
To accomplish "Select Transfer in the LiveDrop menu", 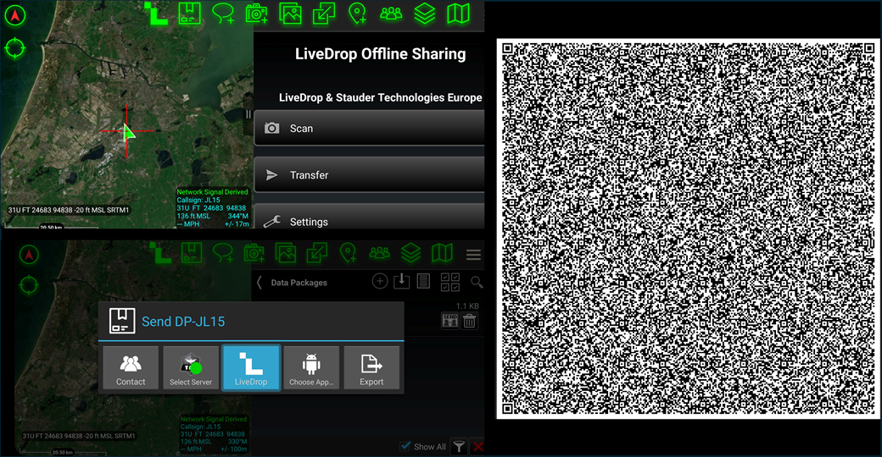I will pos(369,175).
